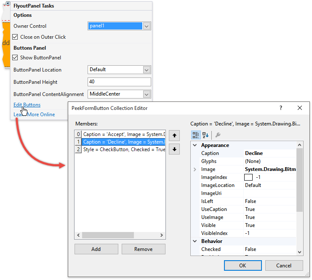Switch property grid to Alphabetical sorting
This screenshot has height=280, width=312.
click(x=205, y=135)
